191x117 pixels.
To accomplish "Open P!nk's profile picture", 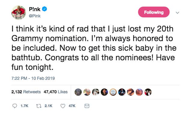I will pos(19,13).
